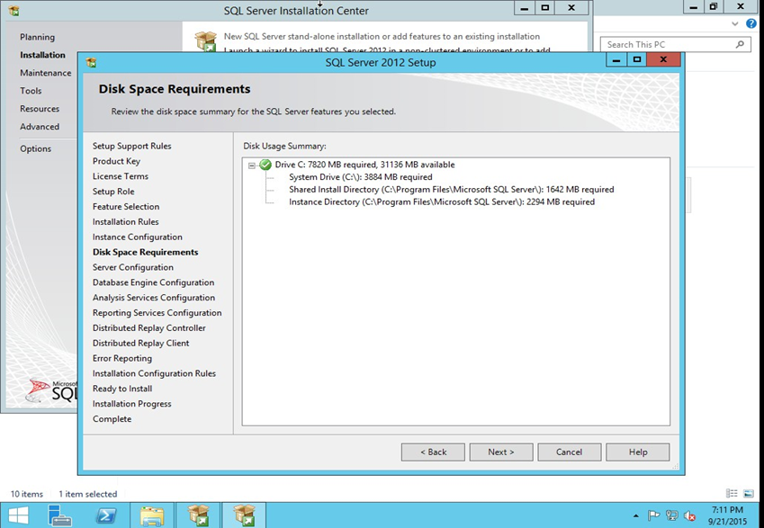
Task: Collapse the Drive C tree node
Action: pyautogui.click(x=253, y=166)
